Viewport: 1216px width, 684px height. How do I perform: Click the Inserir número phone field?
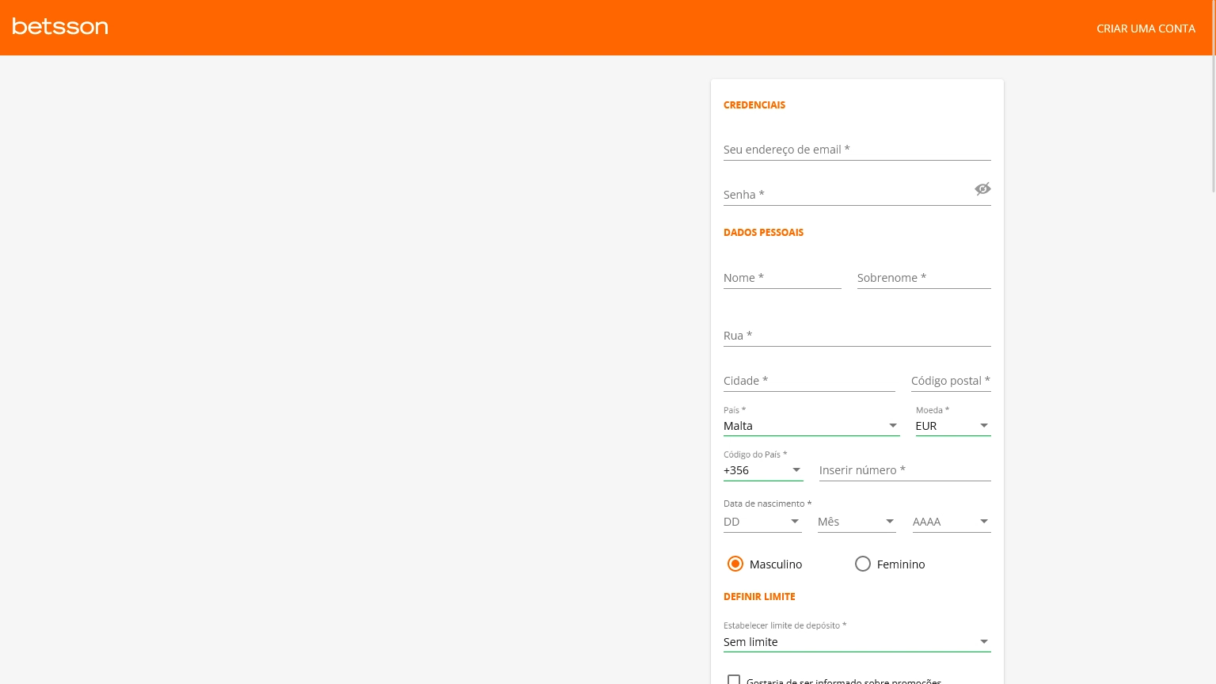coord(905,470)
